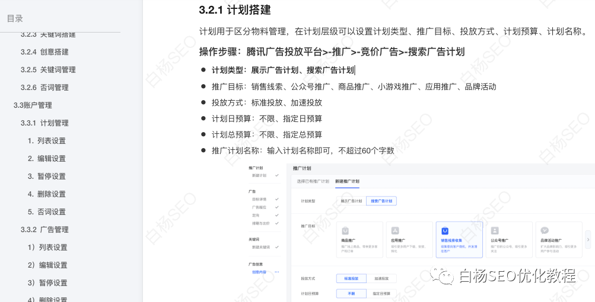Click the 目录 outline header
The height and width of the screenshot is (302, 595).
pyautogui.click(x=15, y=18)
